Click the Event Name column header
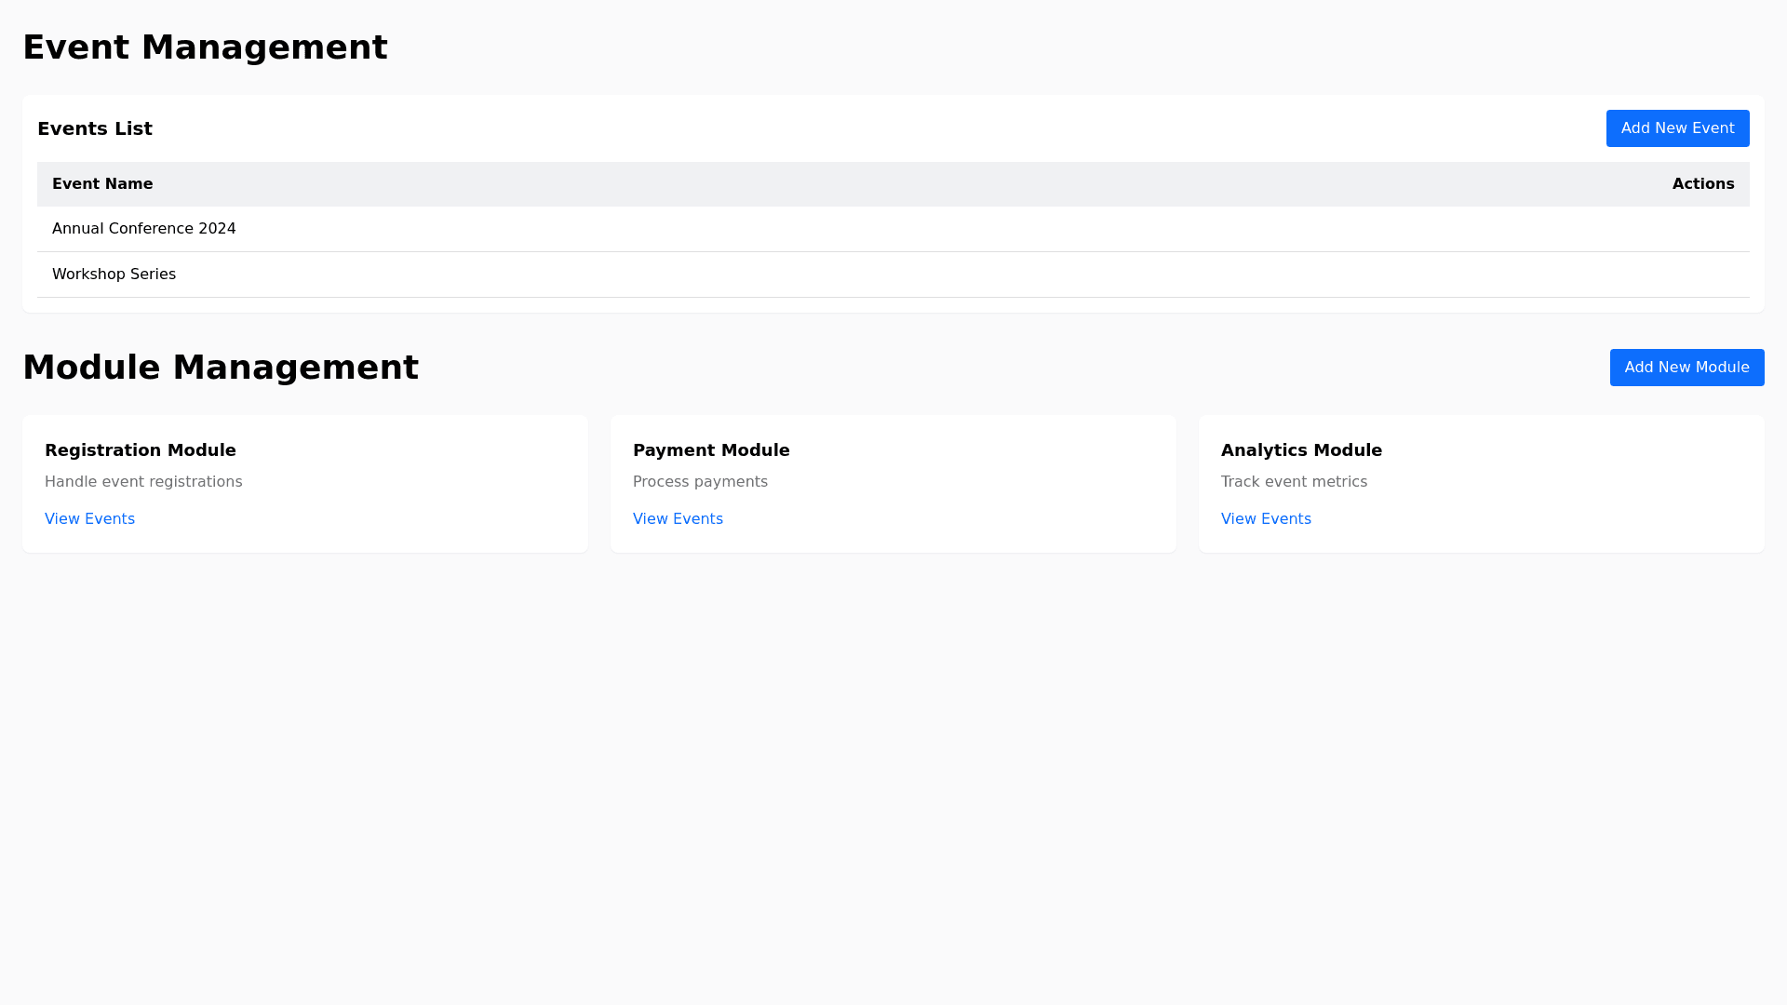The width and height of the screenshot is (1787, 1005). (x=102, y=184)
